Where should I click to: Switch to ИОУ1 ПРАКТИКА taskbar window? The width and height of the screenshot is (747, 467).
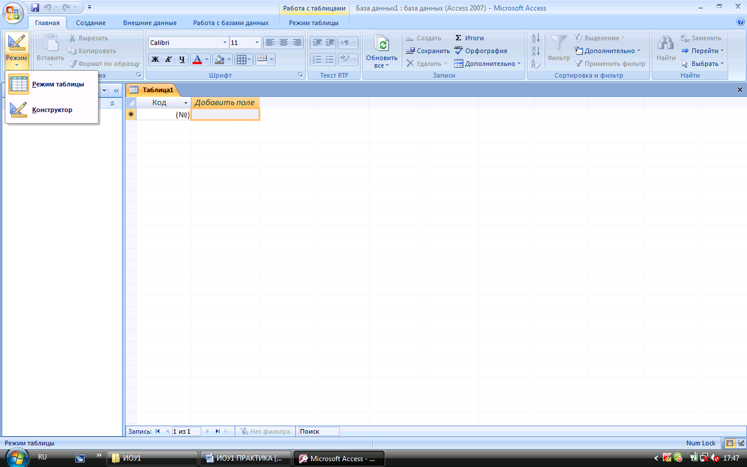[x=245, y=458]
